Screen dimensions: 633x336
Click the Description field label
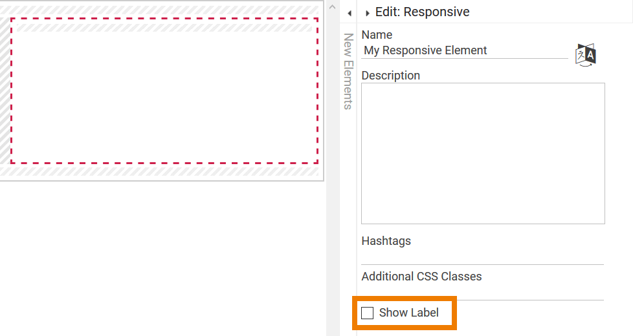(390, 76)
